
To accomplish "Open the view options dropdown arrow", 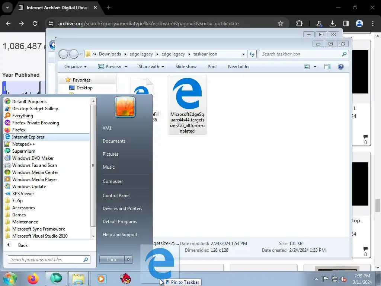I will 315,67.
